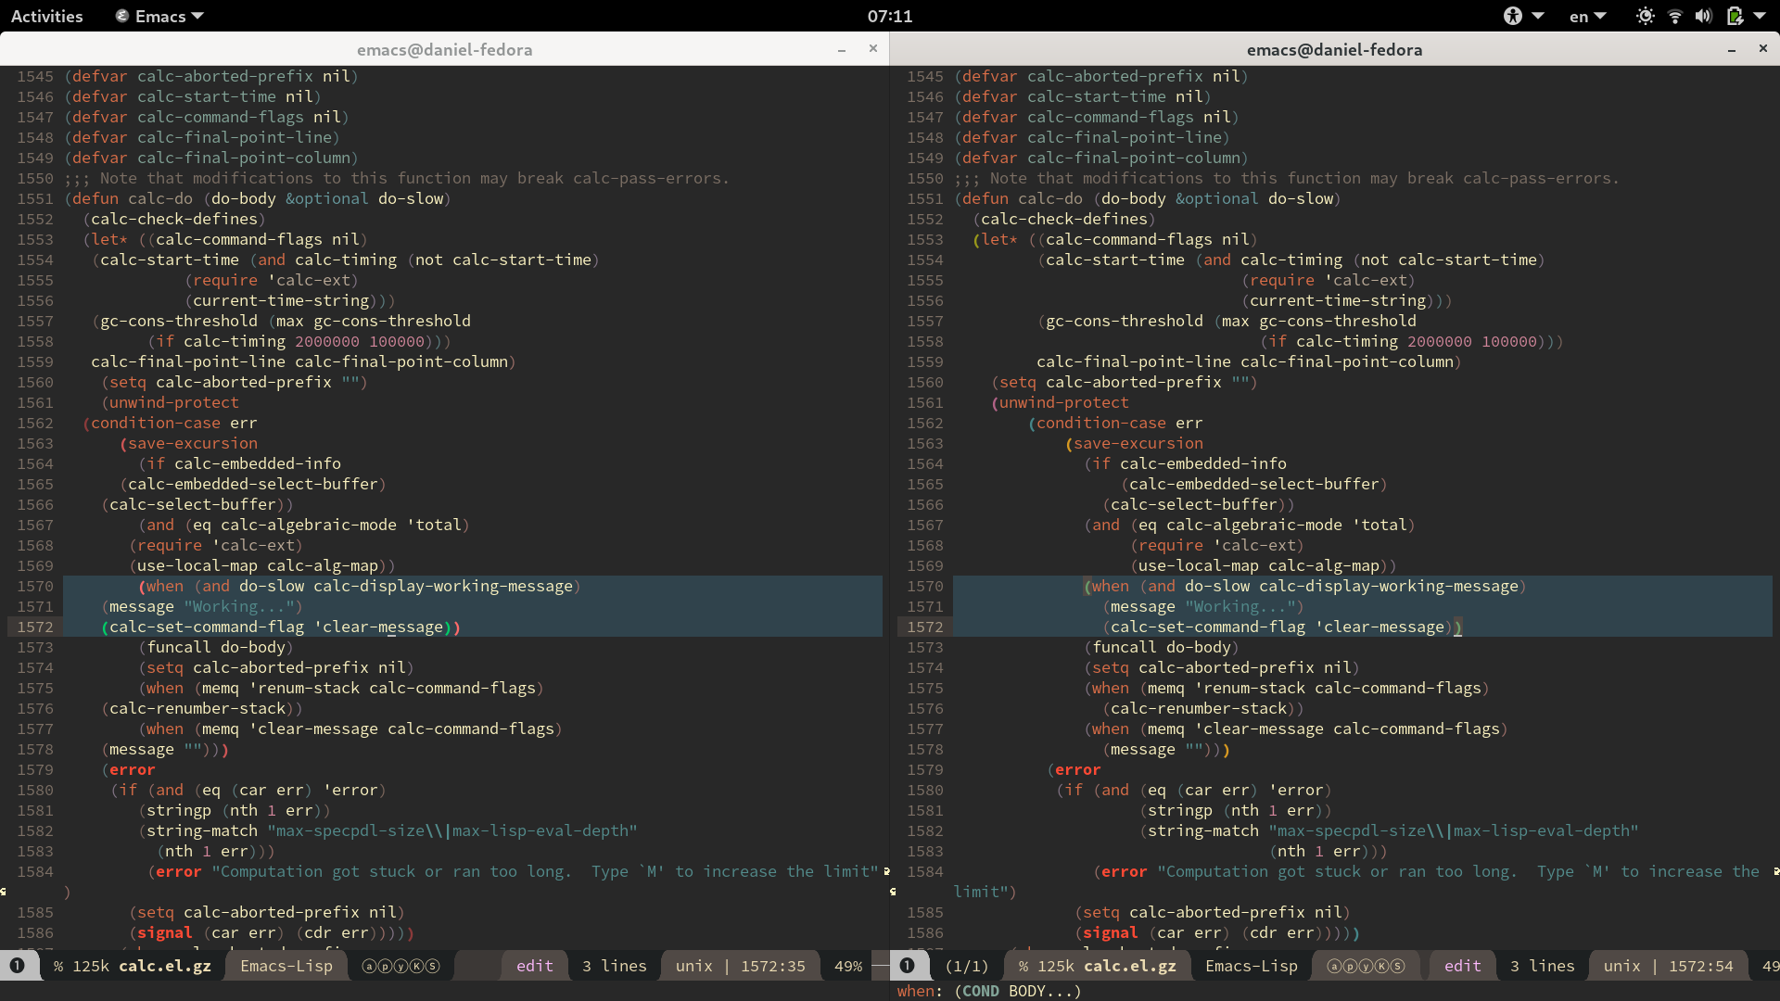
Task: Open the Activities overview
Action: click(x=45, y=16)
